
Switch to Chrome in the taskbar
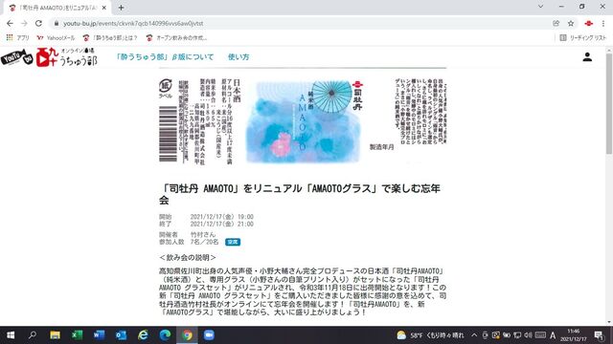click(187, 335)
